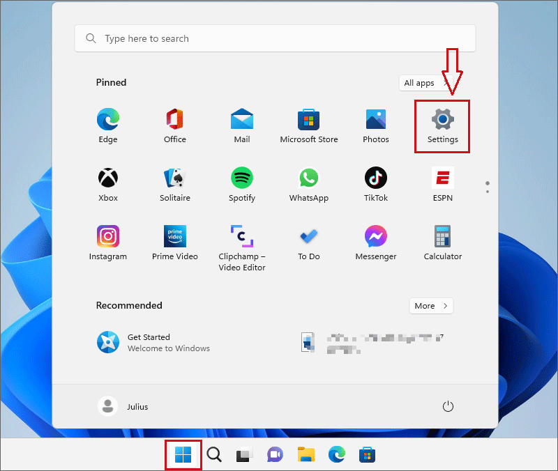Open the Mail app
Image resolution: width=558 pixels, height=471 pixels.
coord(242,126)
